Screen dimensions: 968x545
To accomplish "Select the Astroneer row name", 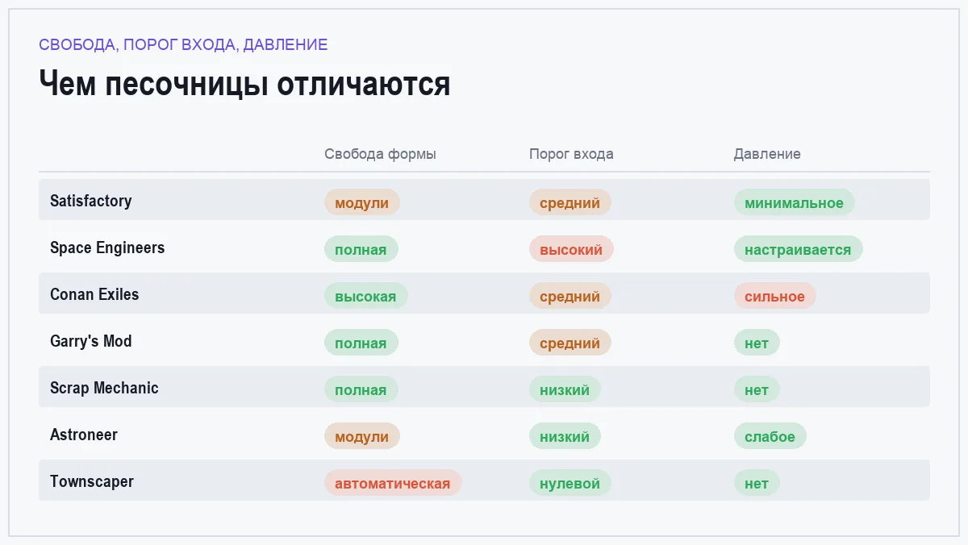I will coord(84,435).
